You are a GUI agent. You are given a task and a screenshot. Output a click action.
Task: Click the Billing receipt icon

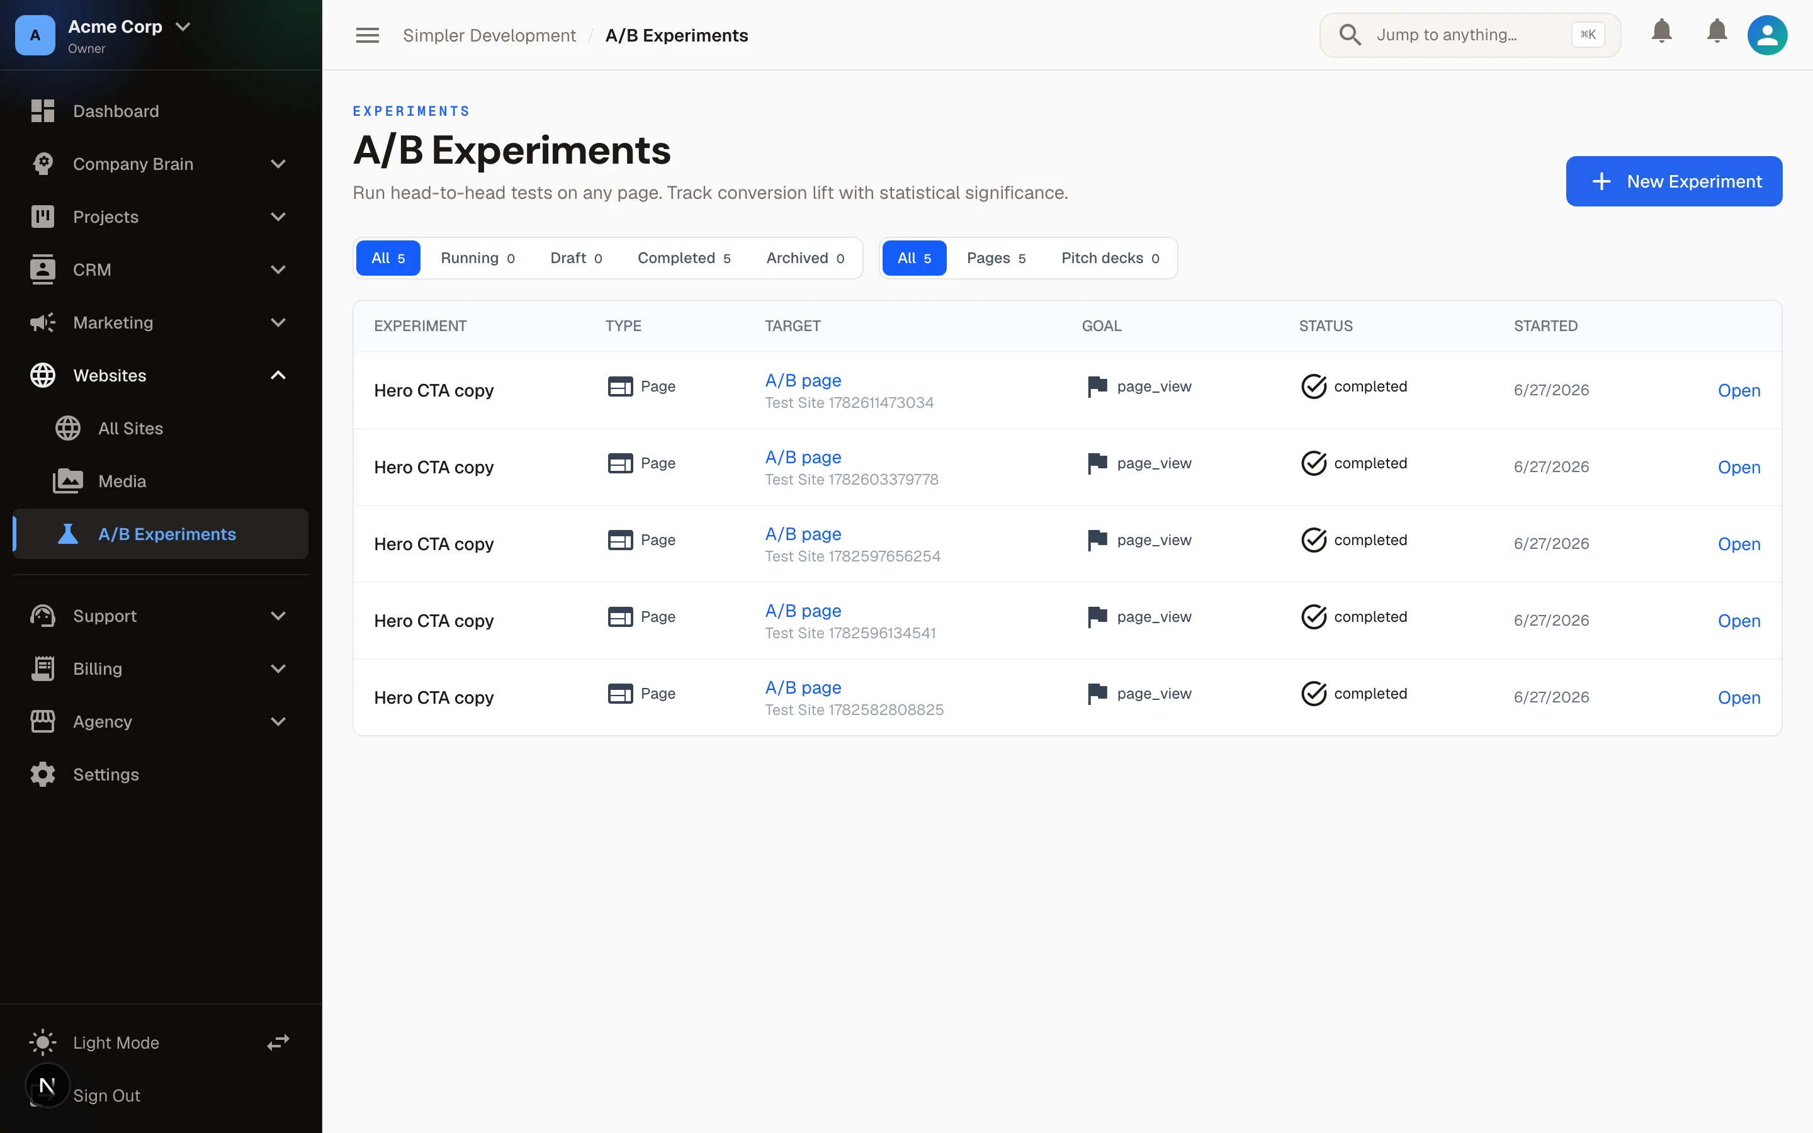(x=43, y=668)
